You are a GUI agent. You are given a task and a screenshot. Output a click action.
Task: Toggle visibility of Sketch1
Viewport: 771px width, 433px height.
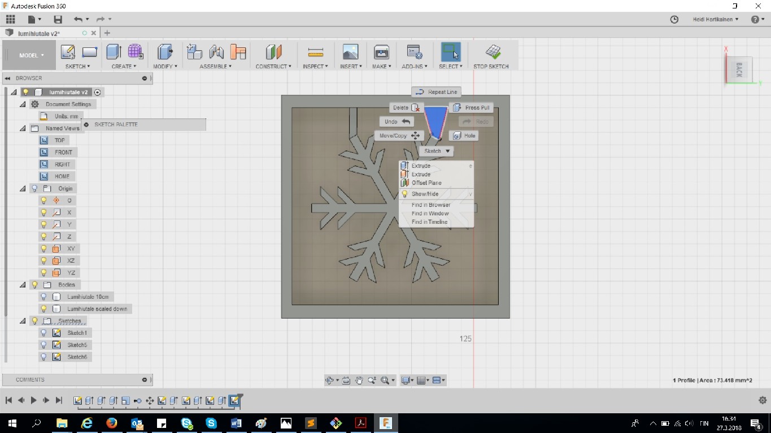(43, 333)
